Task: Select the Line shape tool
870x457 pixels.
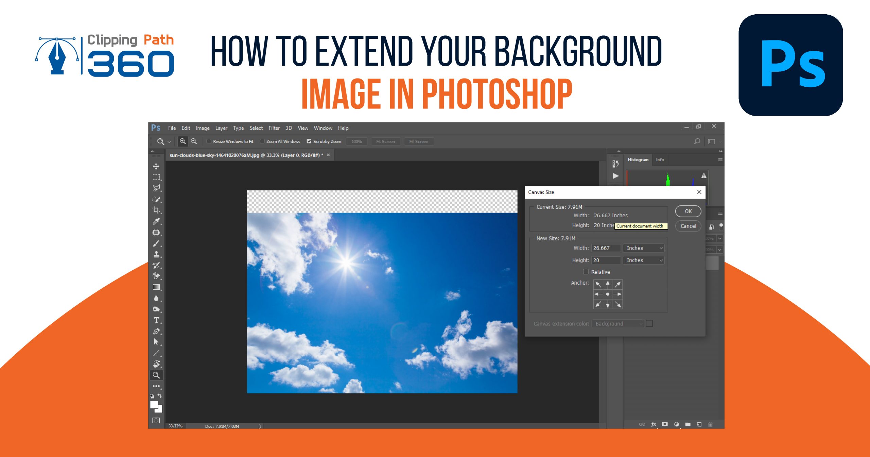Action: point(156,353)
